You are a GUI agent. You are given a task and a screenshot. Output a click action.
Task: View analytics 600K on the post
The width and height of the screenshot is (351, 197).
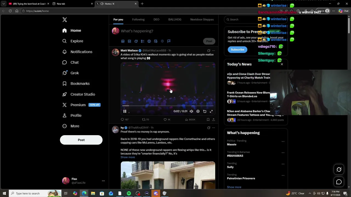coord(190,120)
